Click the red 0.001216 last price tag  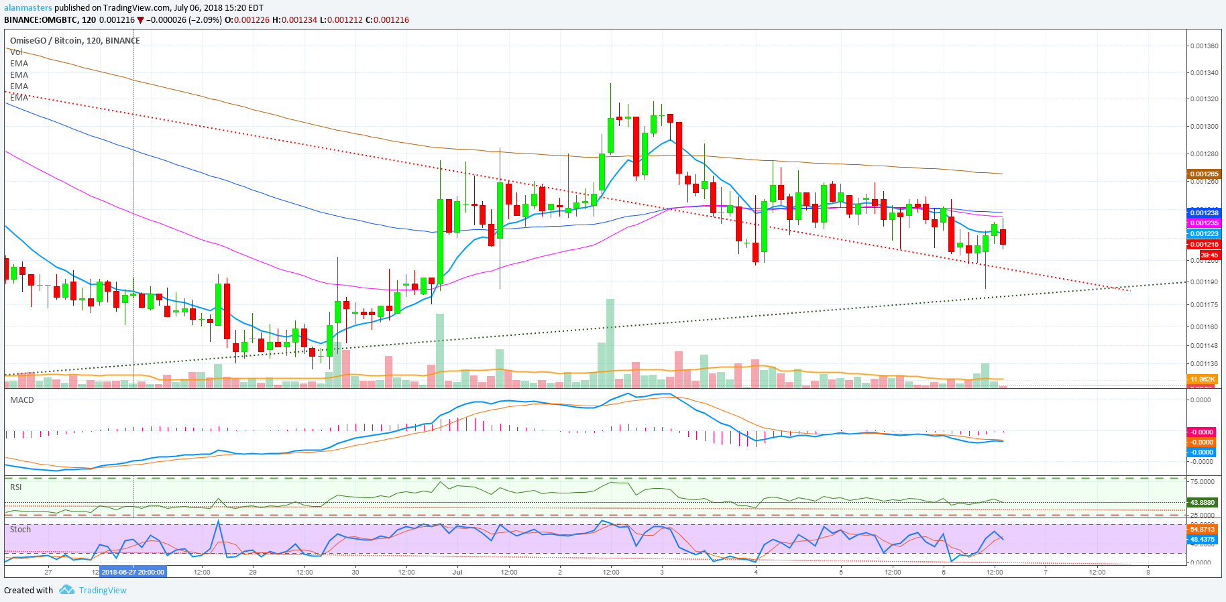pos(1204,245)
